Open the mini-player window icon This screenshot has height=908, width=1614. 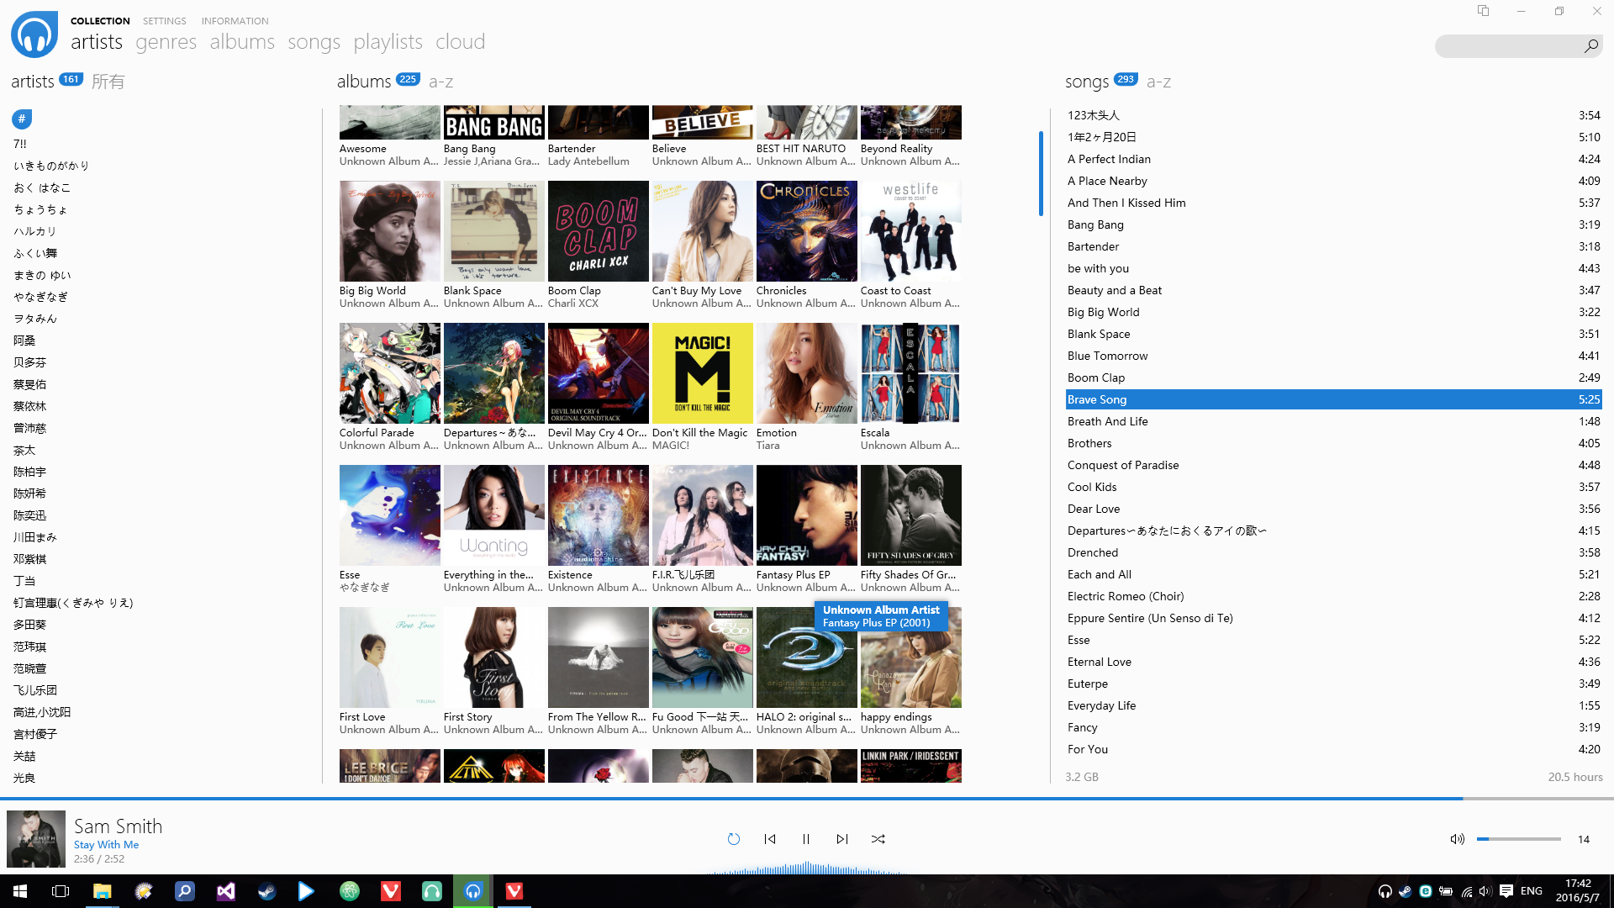1483,11
